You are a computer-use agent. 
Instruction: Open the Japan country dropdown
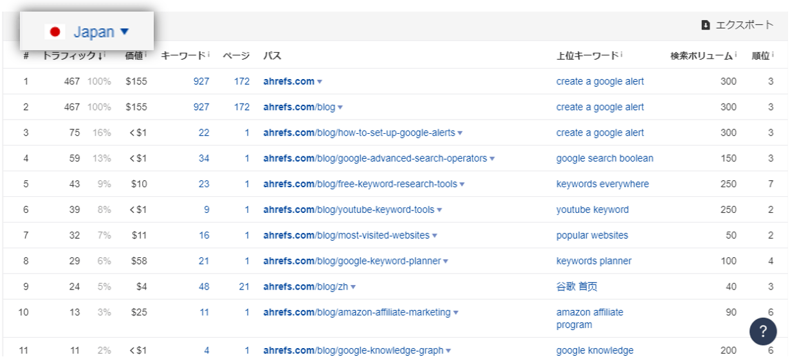[x=101, y=32]
